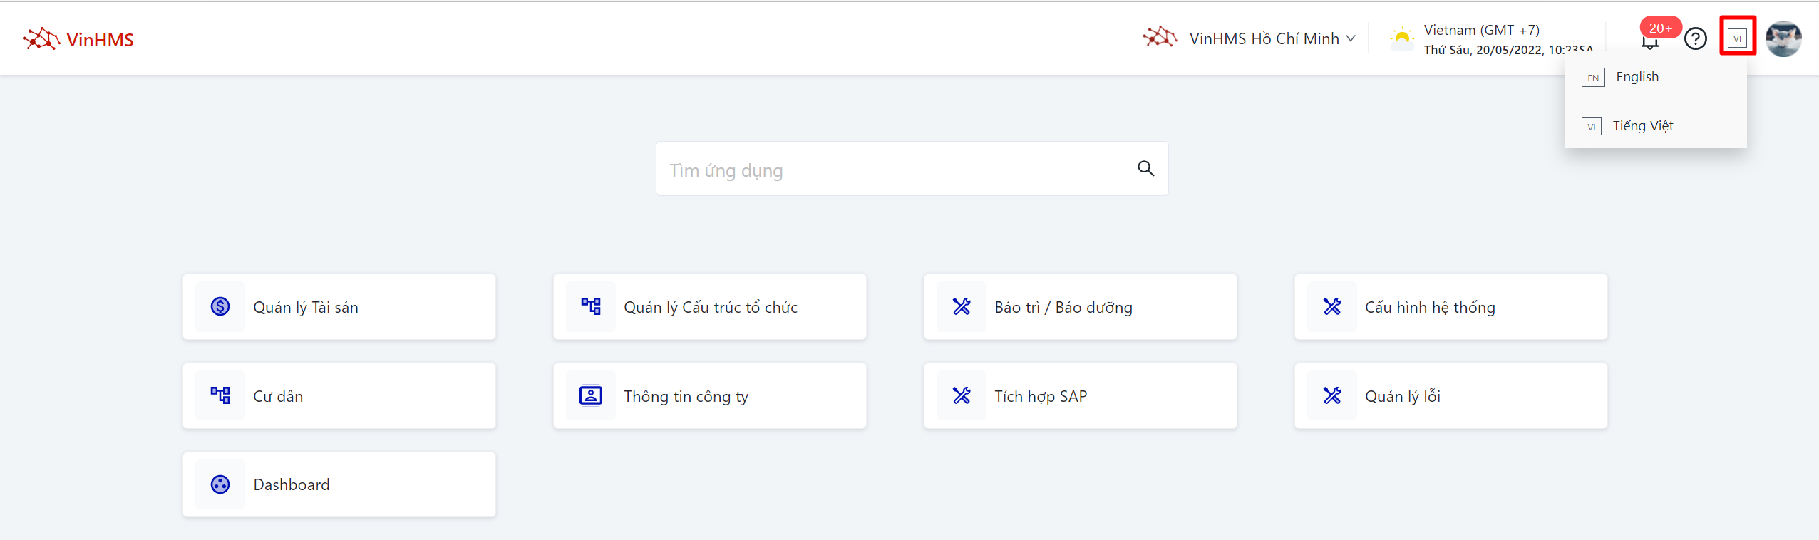Click the Dashboard app icon
The height and width of the screenshot is (540, 1819).
(220, 484)
